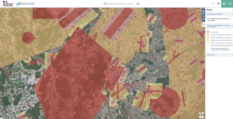Screen dimensions: 233x119
Task: Click the 60 m height limit swatch
Action: [208, 40]
